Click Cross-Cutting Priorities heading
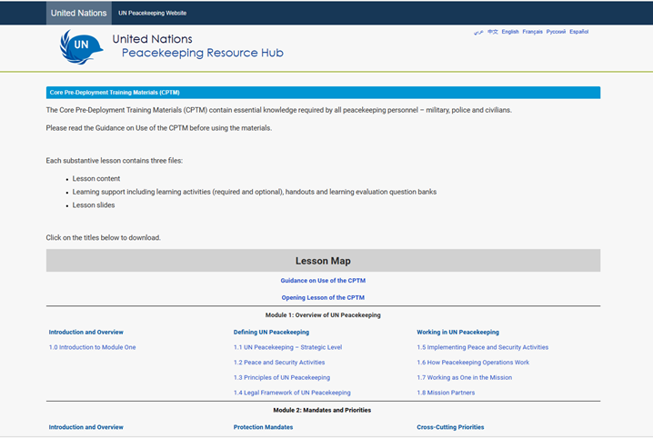Image resolution: width=653 pixels, height=438 pixels. point(450,427)
